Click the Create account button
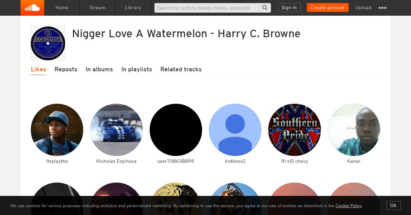The image size is (411, 215). click(x=327, y=8)
